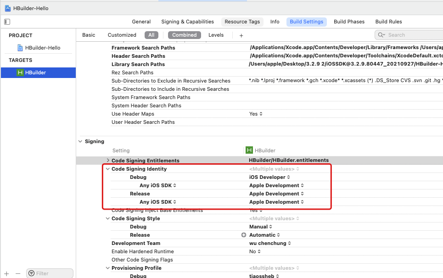Switch to Resource Tags tab
443x278 pixels.
[242, 22]
